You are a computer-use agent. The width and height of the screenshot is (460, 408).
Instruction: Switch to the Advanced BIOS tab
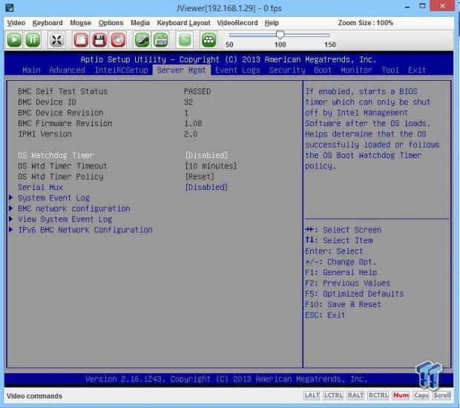coord(68,70)
